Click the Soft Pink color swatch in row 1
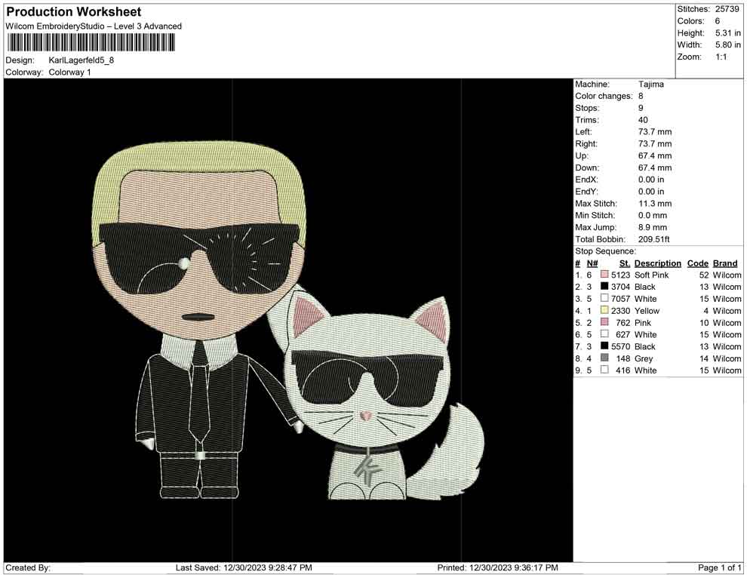The height and width of the screenshot is (575, 747). click(604, 275)
